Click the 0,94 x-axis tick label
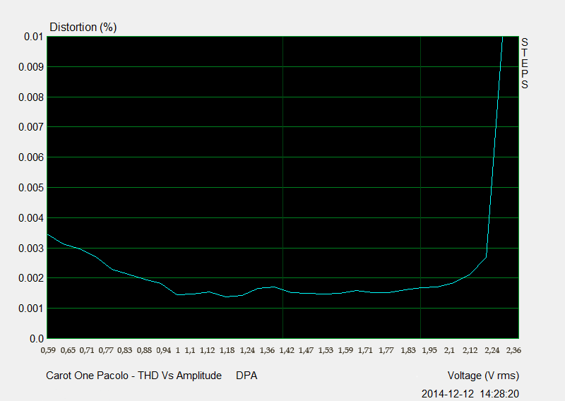Screen dimensions: 565x401 click(x=163, y=349)
